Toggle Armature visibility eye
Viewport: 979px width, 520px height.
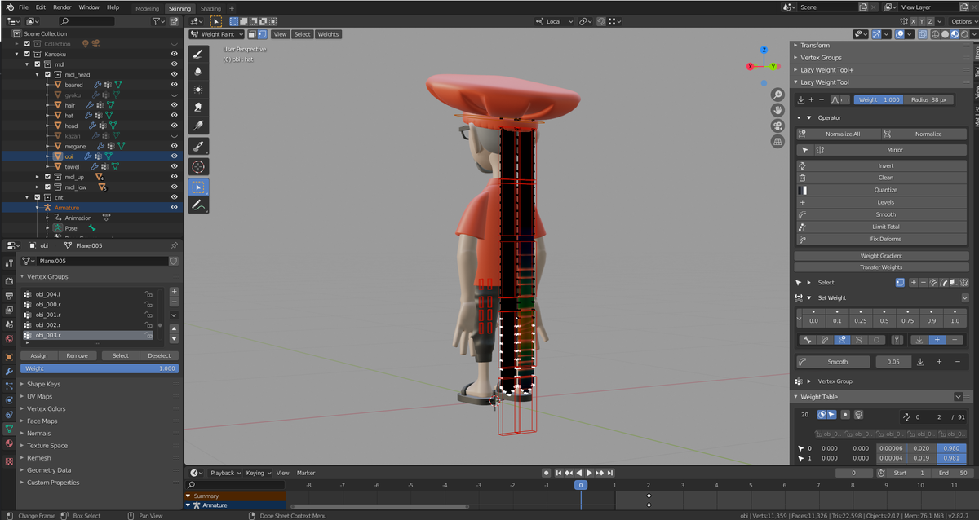(174, 208)
